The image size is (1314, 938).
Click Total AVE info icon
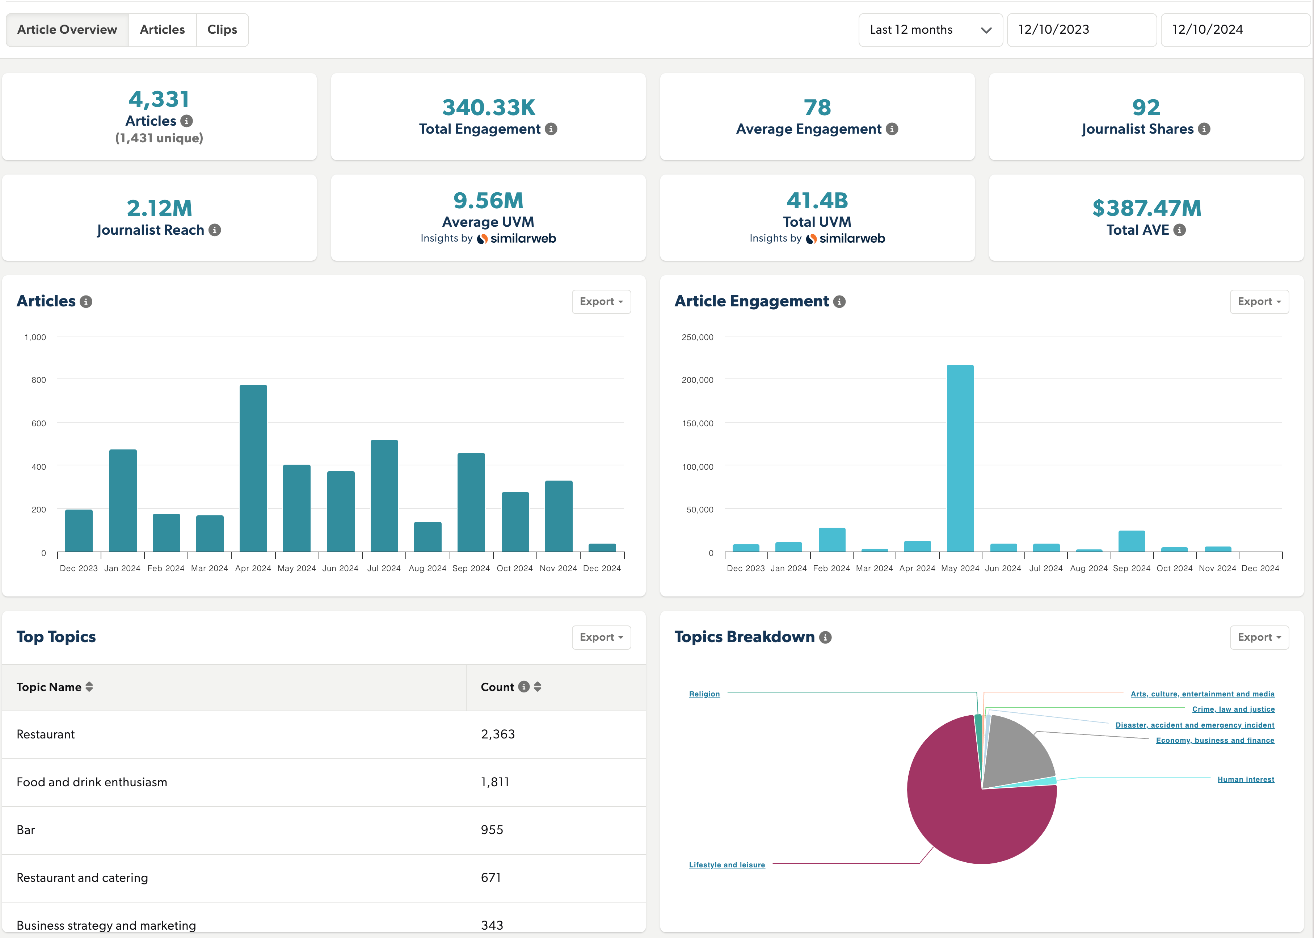point(1180,230)
